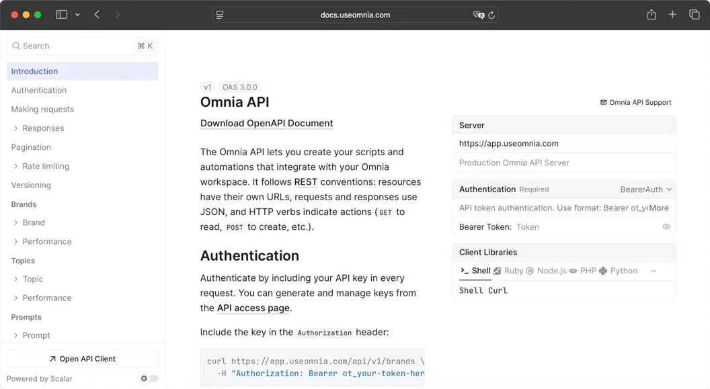This screenshot has width=710, height=389.
Task: Select the Node.js client library tab
Action: [546, 271]
